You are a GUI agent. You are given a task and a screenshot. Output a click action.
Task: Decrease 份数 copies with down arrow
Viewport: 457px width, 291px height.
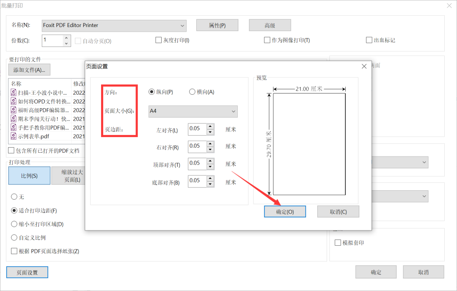click(x=66, y=44)
